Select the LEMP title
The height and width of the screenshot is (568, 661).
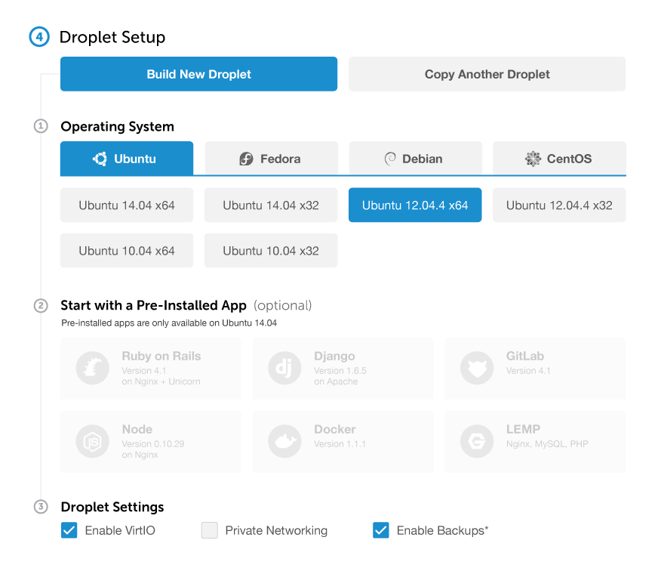point(523,429)
